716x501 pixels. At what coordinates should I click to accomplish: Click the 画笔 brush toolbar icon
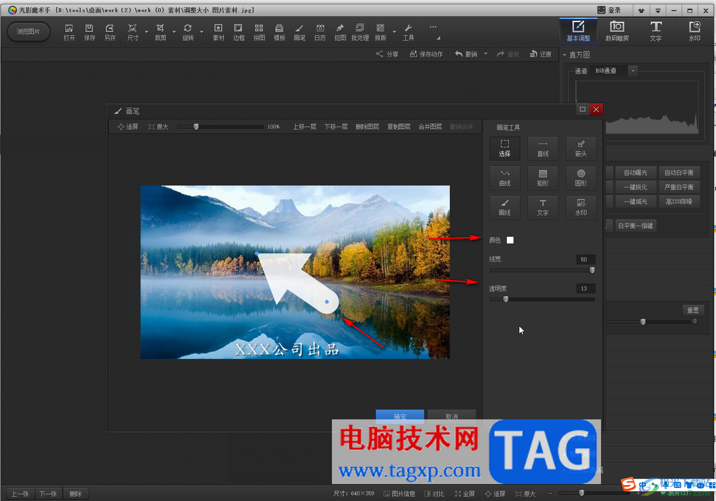[x=300, y=32]
